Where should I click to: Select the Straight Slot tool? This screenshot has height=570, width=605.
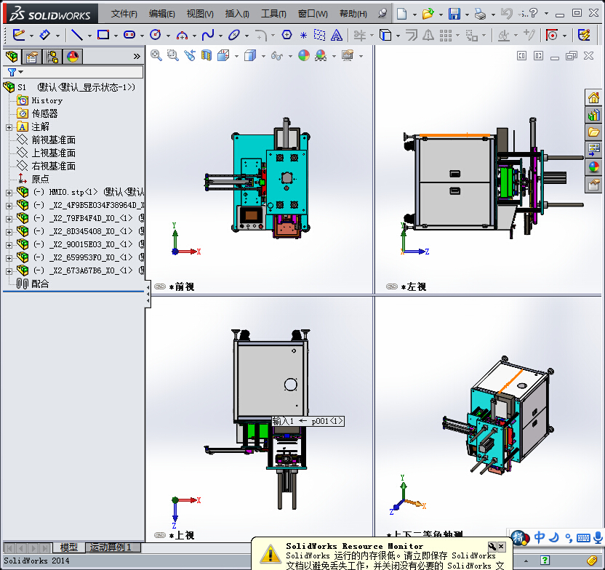point(129,35)
